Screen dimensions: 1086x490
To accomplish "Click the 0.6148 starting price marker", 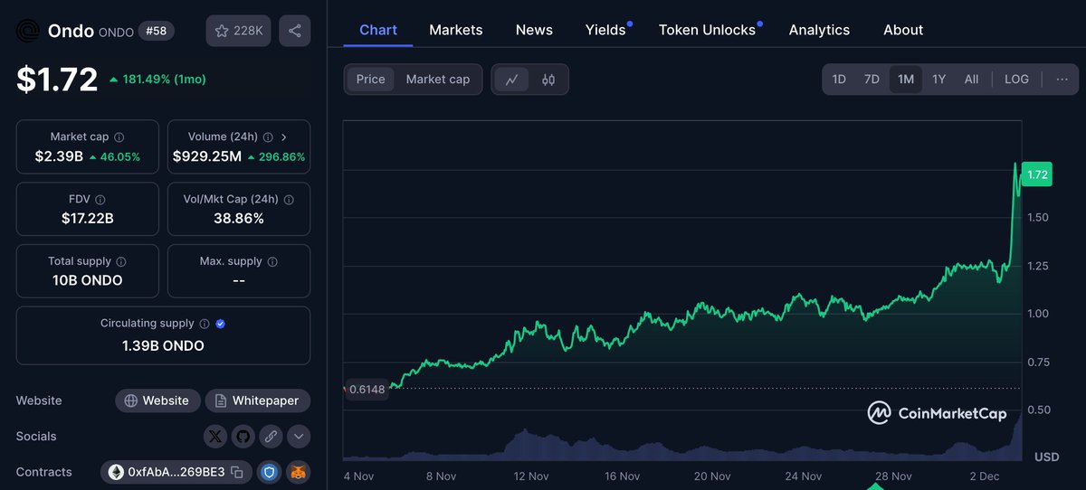I will pos(367,390).
